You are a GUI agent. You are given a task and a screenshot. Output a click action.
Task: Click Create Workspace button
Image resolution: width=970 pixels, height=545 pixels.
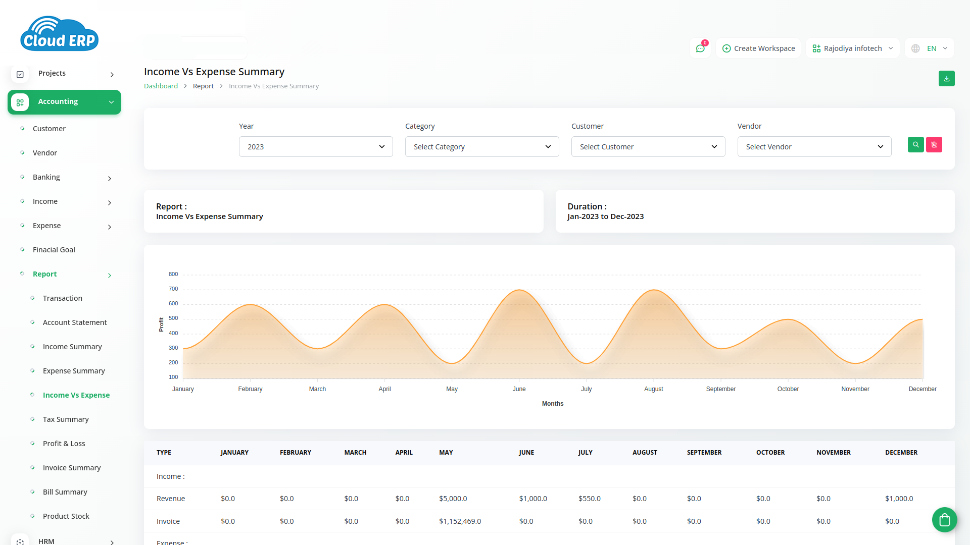tap(758, 48)
